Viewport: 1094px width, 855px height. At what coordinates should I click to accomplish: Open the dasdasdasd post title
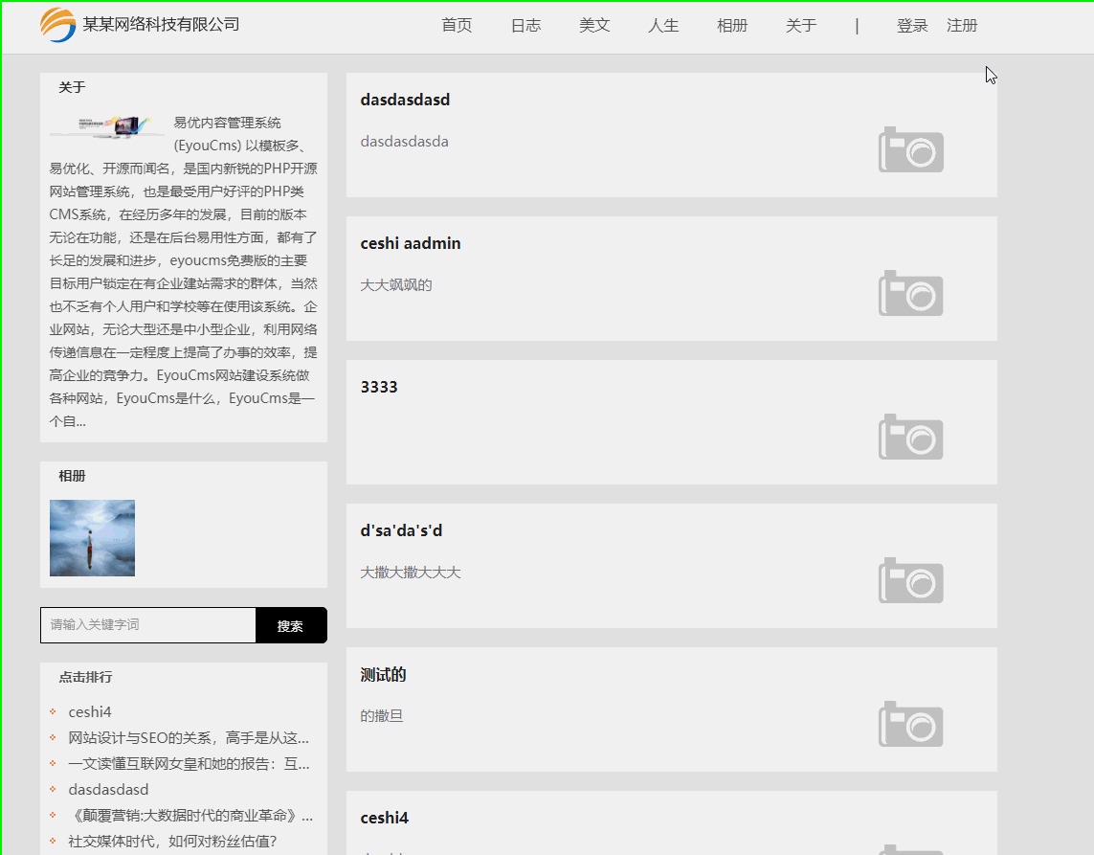coord(406,100)
